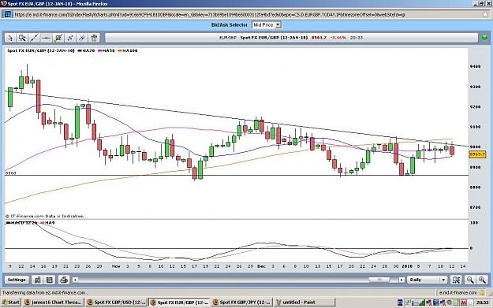Image resolution: width=493 pixels, height=308 pixels.
Task: Select the crossed lines drawing tool
Action: (x=82, y=38)
